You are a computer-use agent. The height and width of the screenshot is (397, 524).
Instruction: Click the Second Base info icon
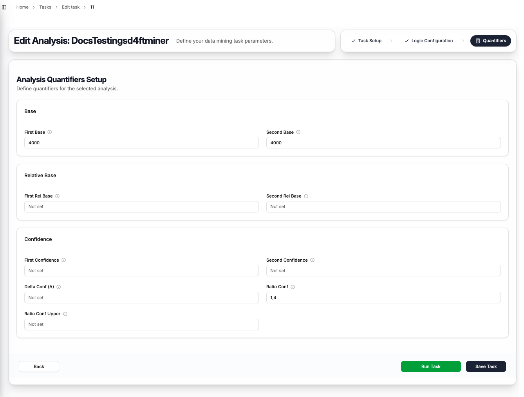298,132
